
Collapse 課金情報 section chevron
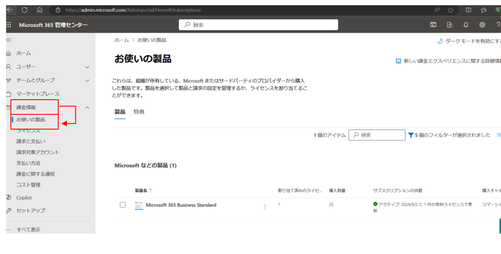pos(87,108)
